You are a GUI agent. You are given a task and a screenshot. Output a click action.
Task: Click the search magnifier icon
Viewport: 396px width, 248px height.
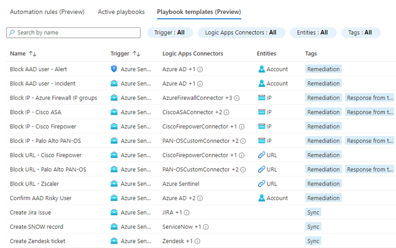coord(12,33)
